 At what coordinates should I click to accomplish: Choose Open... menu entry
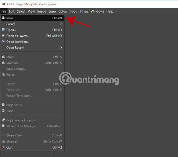pyautogui.click(x=32, y=30)
